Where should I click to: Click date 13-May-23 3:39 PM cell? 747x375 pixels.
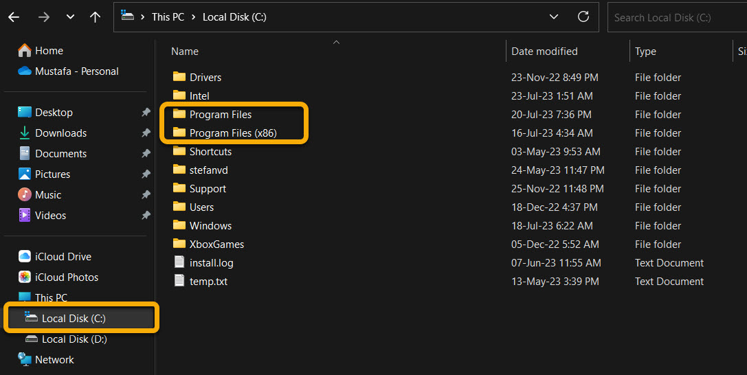(555, 282)
